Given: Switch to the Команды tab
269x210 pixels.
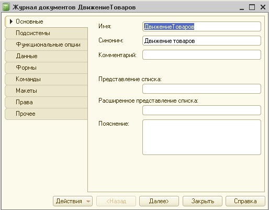Looking at the screenshot, I should point(47,79).
